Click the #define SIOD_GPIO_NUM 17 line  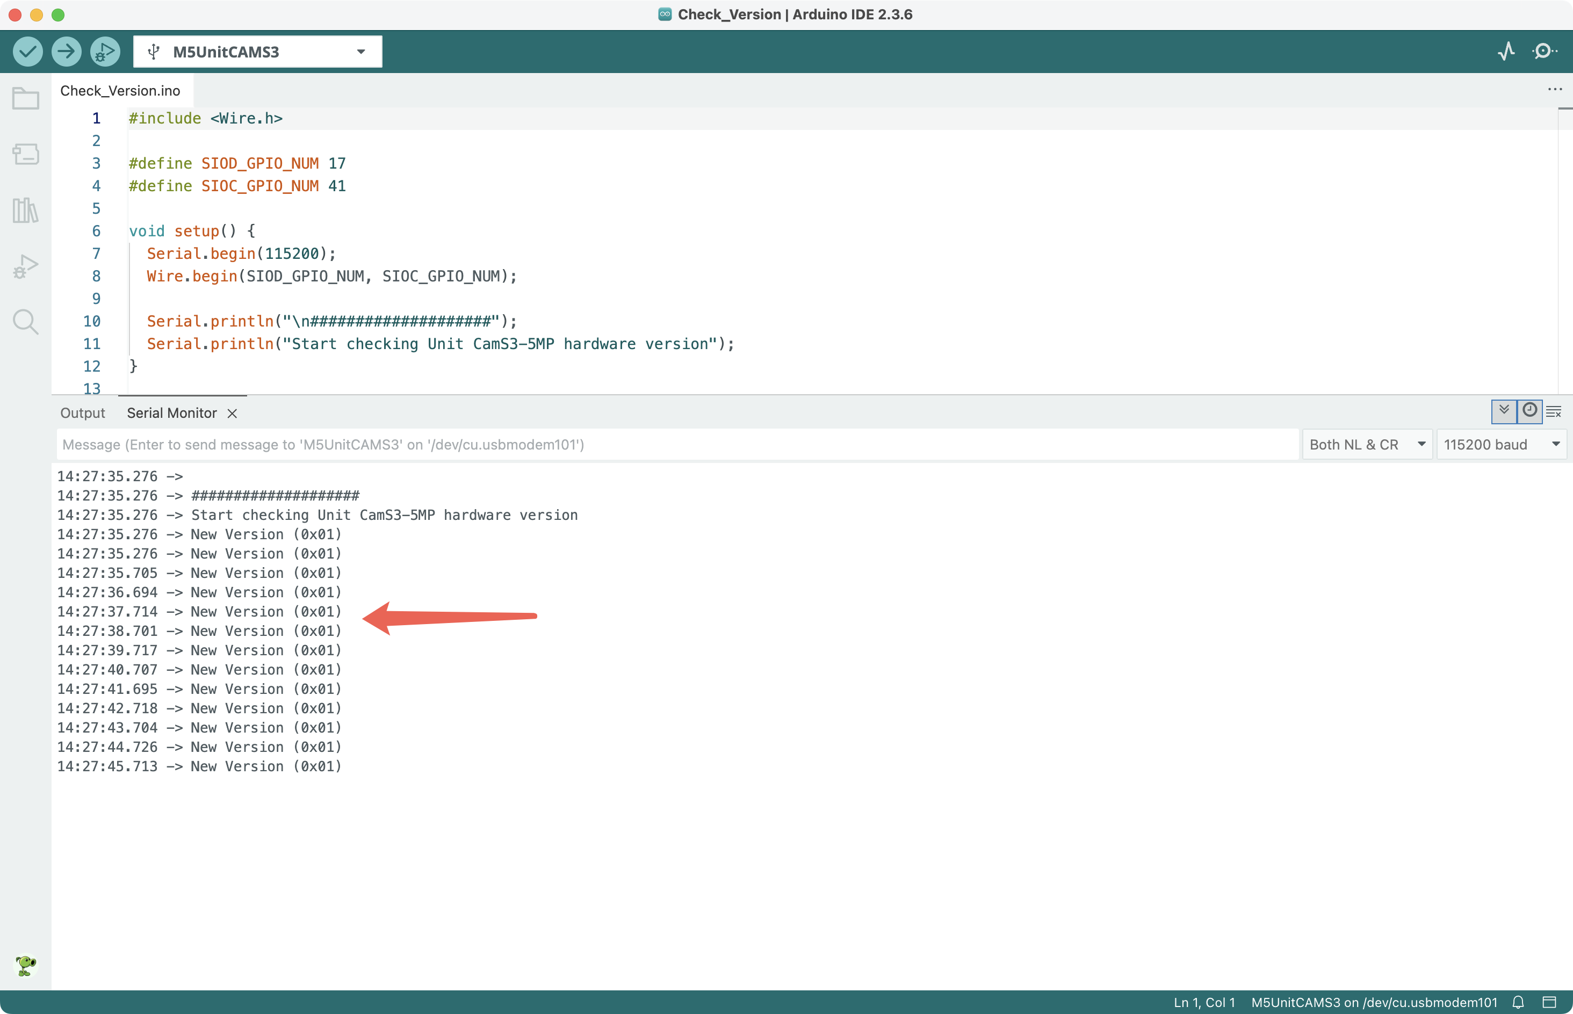[237, 163]
